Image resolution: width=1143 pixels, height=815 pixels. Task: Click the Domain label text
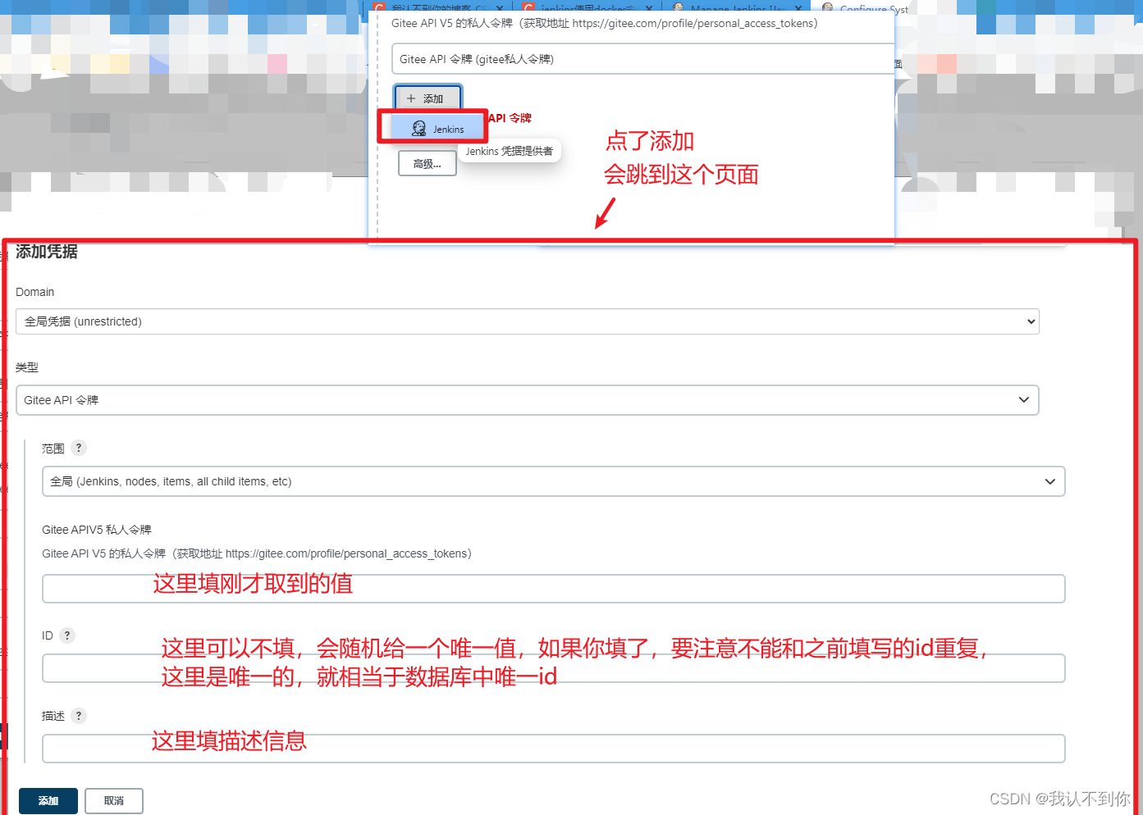[x=35, y=292]
